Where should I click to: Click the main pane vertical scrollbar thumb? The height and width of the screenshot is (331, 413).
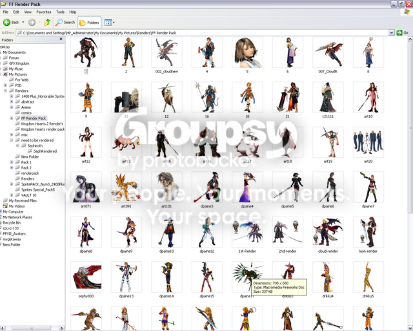[x=410, y=127]
